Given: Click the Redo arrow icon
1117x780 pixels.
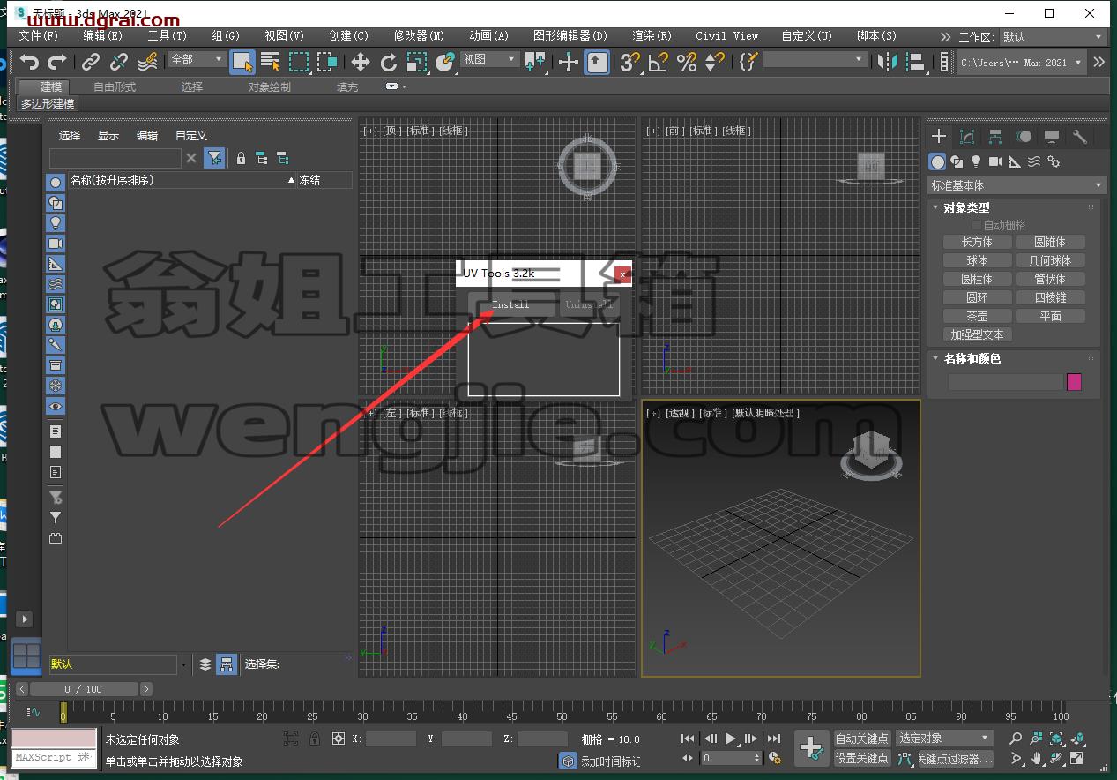Looking at the screenshot, I should click(x=57, y=62).
